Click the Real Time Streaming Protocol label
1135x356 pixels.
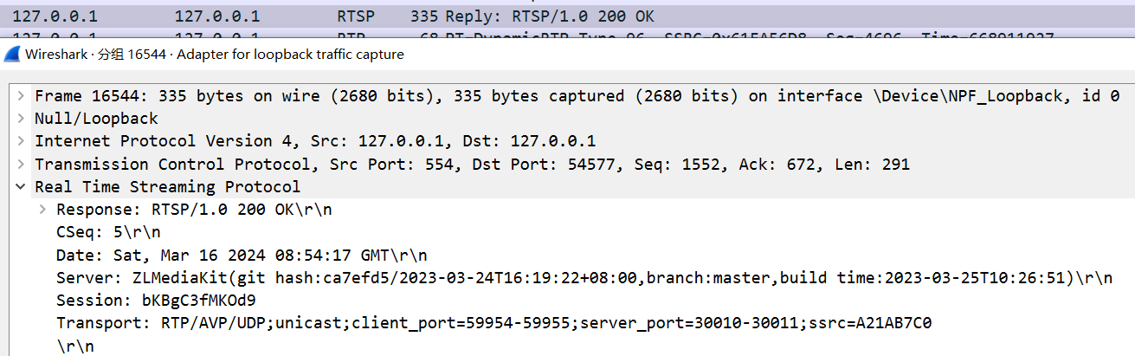coord(167,186)
